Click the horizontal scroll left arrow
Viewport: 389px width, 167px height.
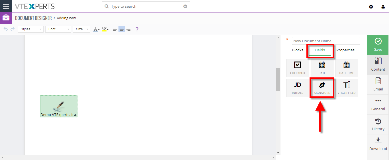(2, 157)
